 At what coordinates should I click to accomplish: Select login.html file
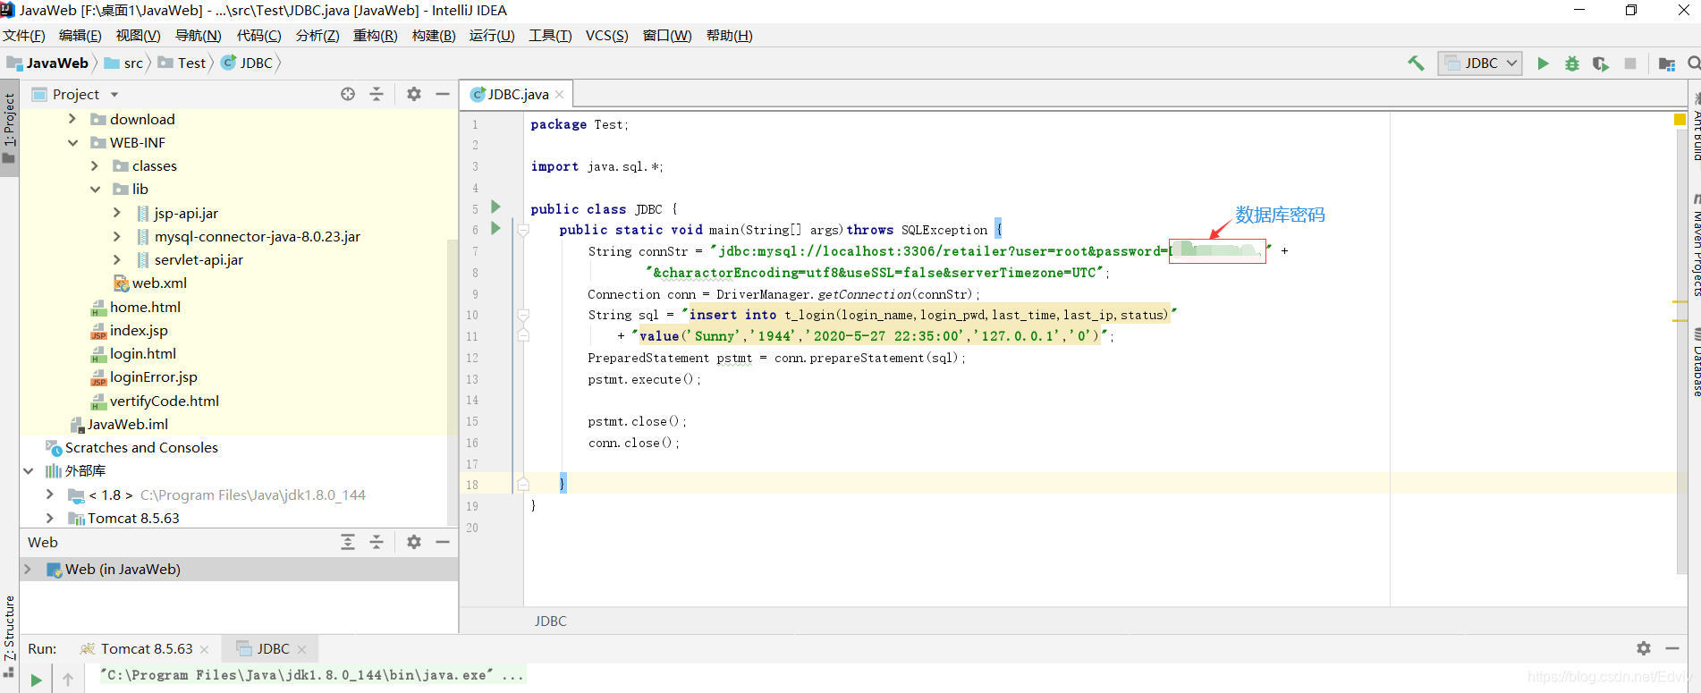click(134, 353)
